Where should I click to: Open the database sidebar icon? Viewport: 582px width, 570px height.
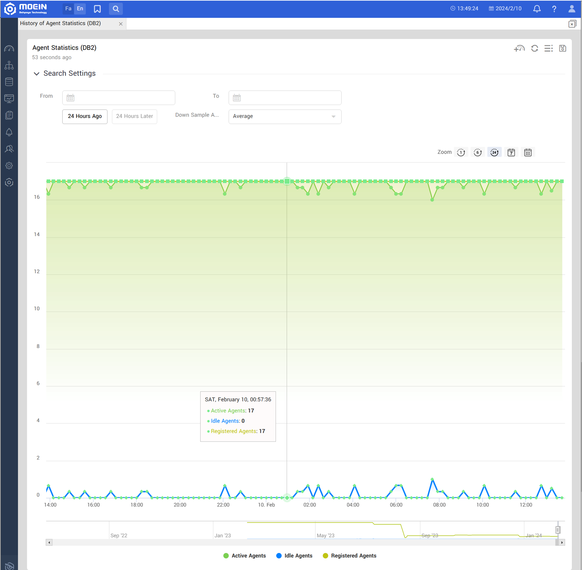[x=9, y=82]
